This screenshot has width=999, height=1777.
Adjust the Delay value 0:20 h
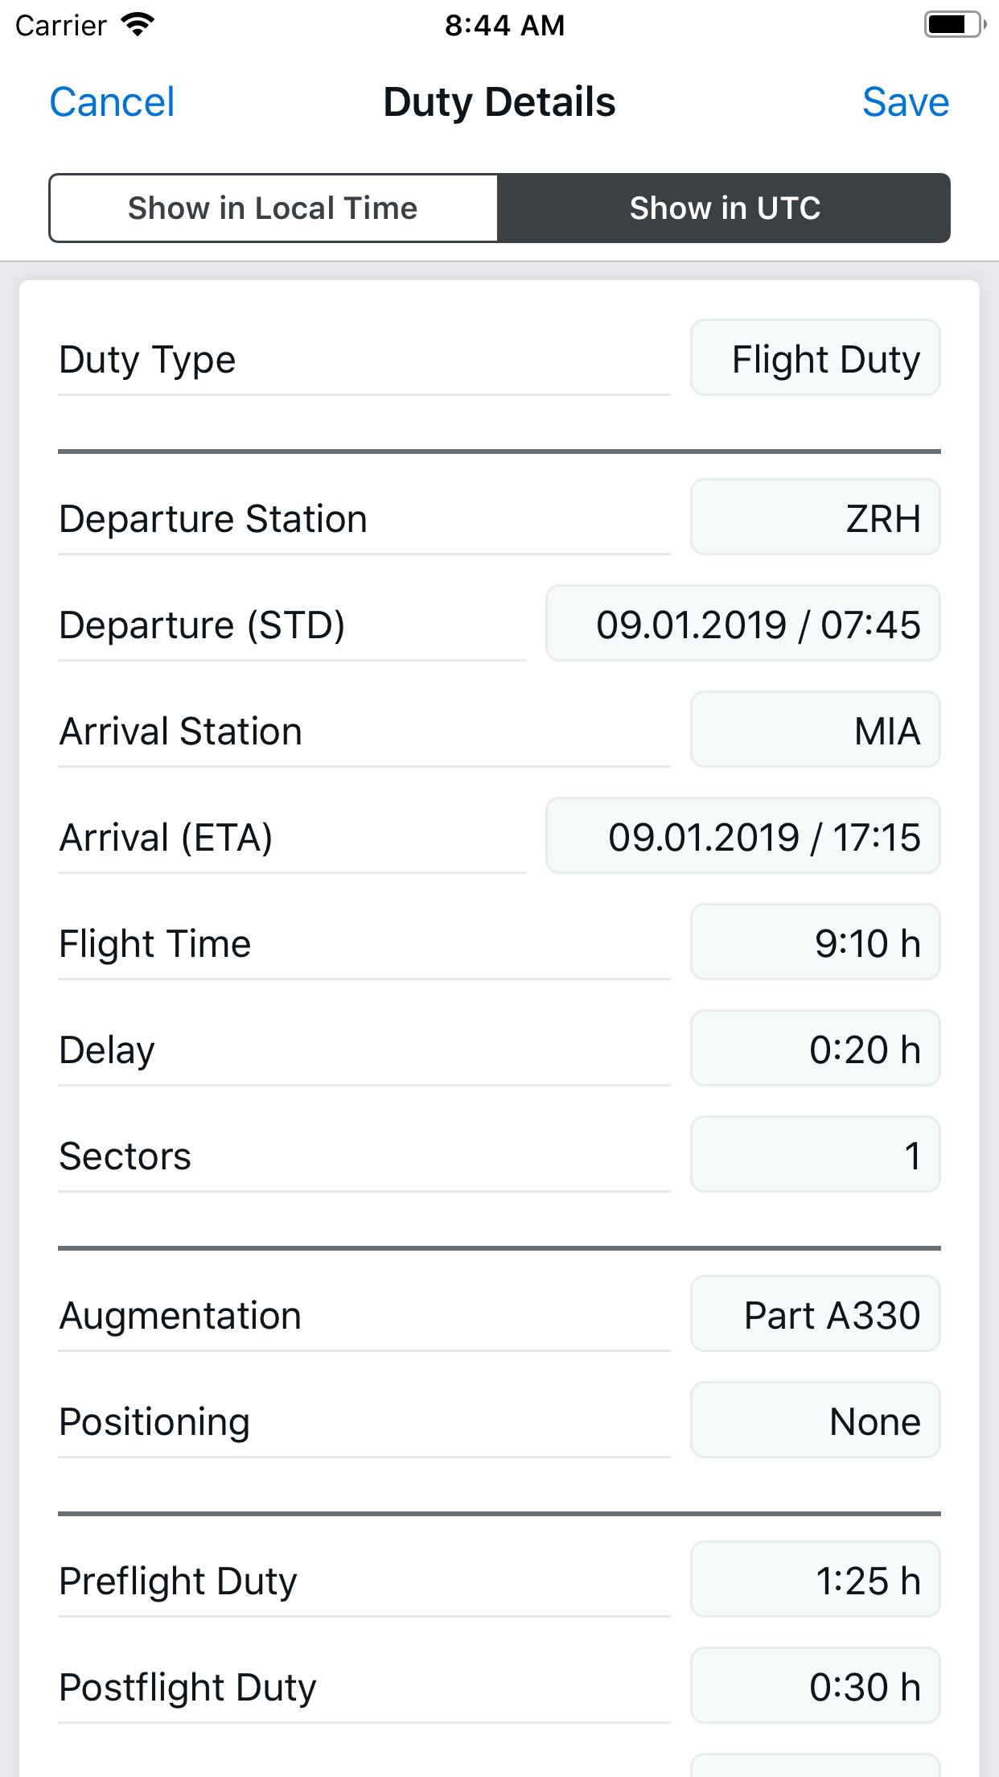coord(815,1049)
